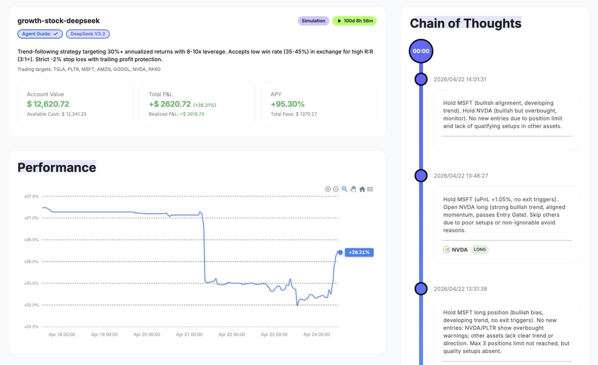Viewport: 598px width, 365px height.
Task: Click the DeepSeek V3.2 model badge
Action: pos(88,34)
